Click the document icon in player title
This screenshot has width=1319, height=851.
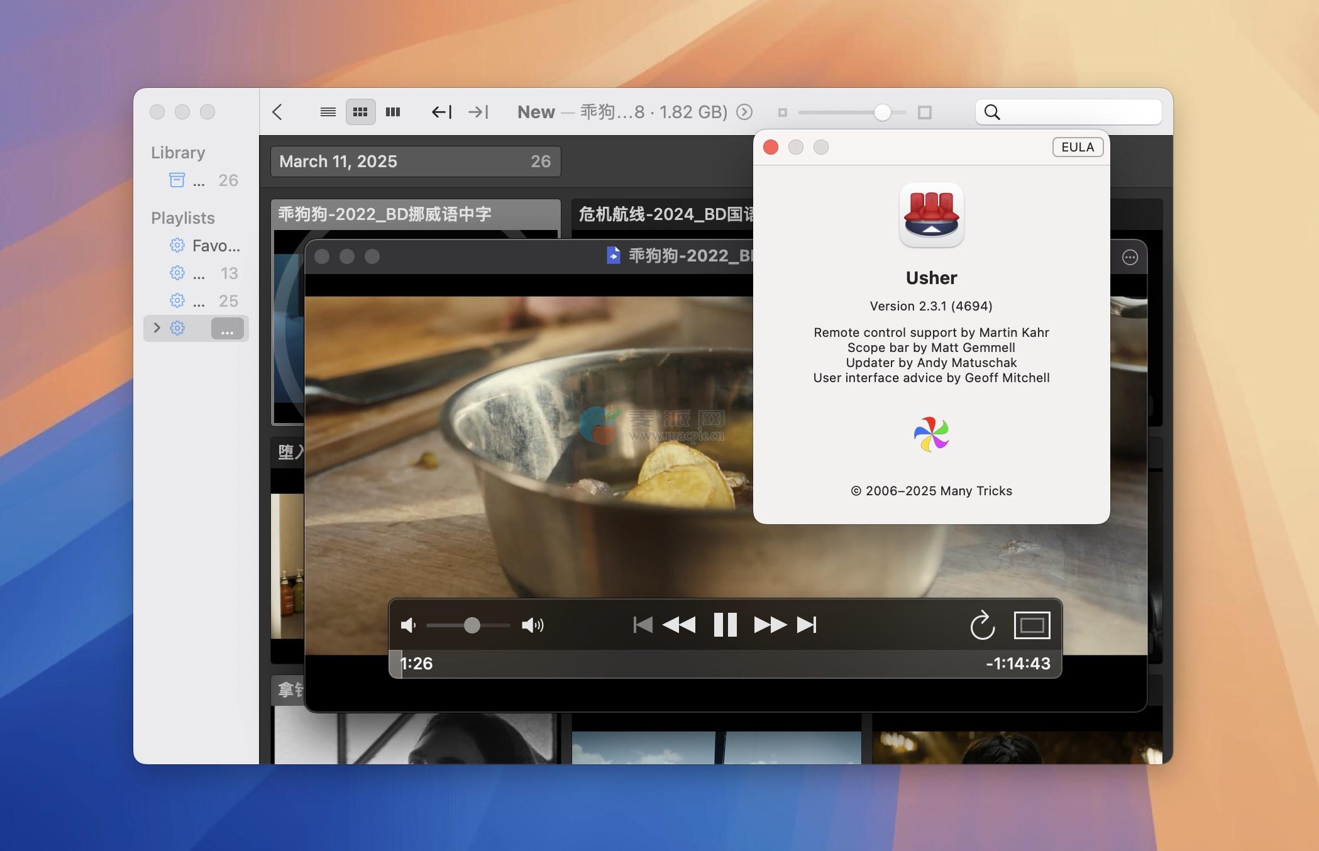[x=613, y=255]
